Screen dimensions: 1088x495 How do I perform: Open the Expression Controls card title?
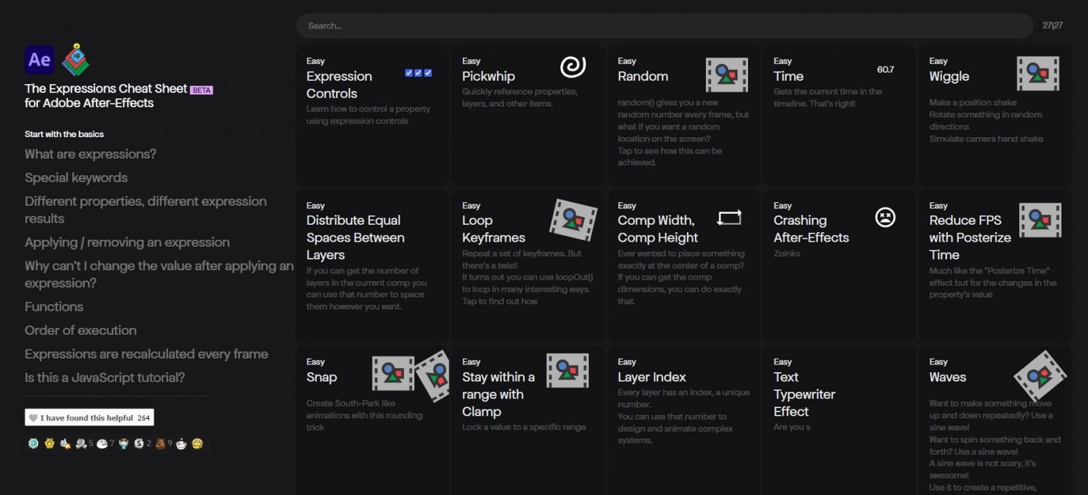coord(339,85)
